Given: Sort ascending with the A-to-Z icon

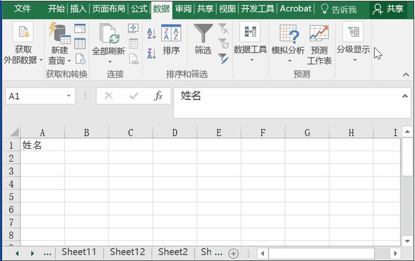Looking at the screenshot, I should (x=152, y=33).
